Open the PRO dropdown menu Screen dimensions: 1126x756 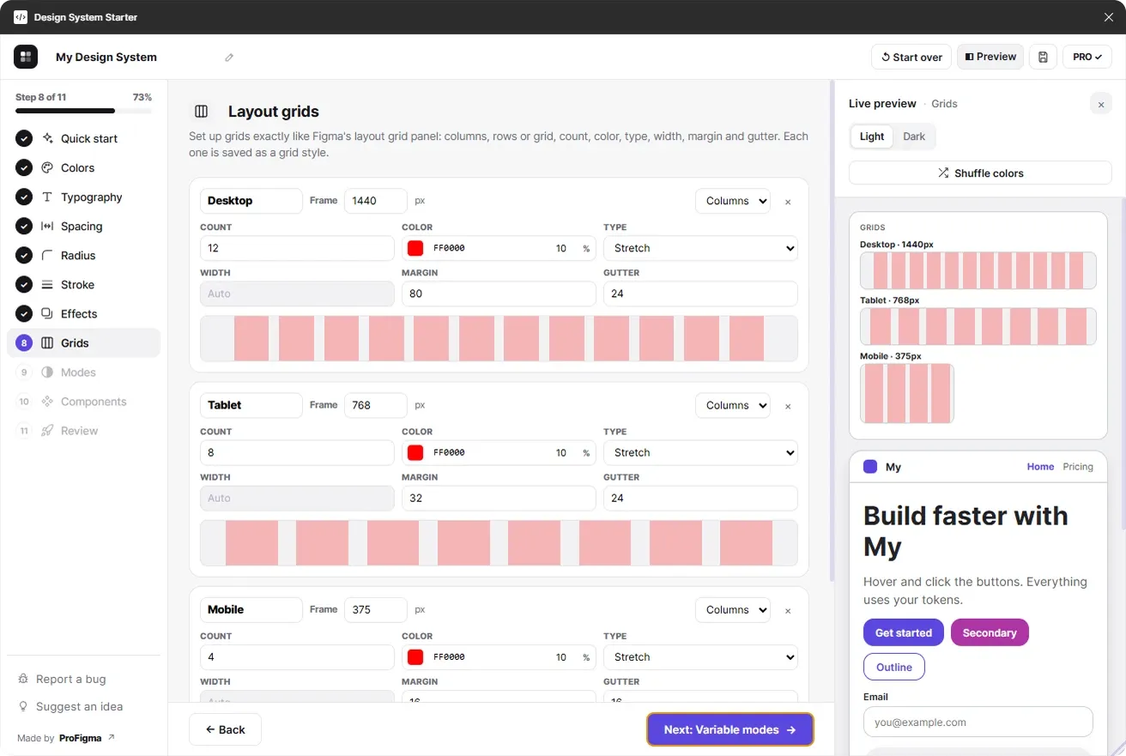tap(1087, 57)
